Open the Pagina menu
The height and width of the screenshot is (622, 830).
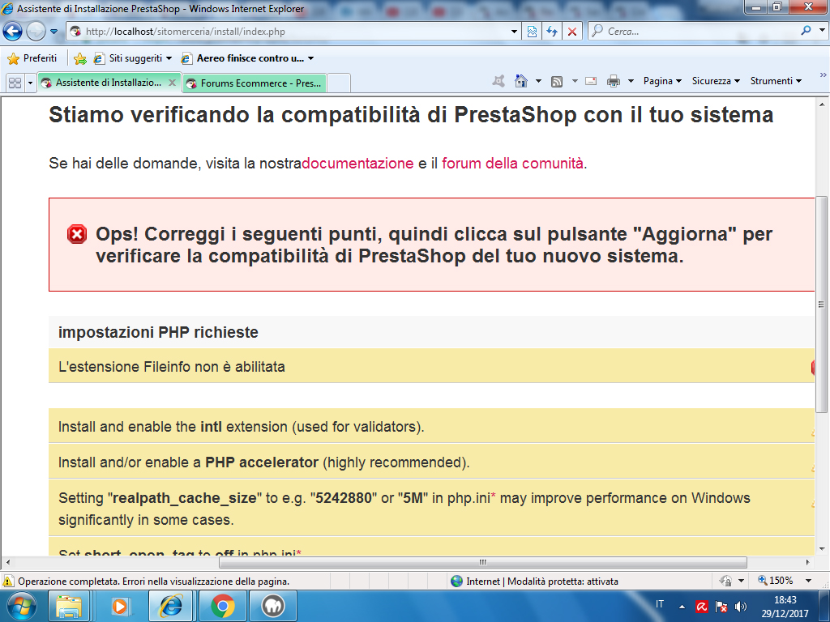tap(662, 81)
